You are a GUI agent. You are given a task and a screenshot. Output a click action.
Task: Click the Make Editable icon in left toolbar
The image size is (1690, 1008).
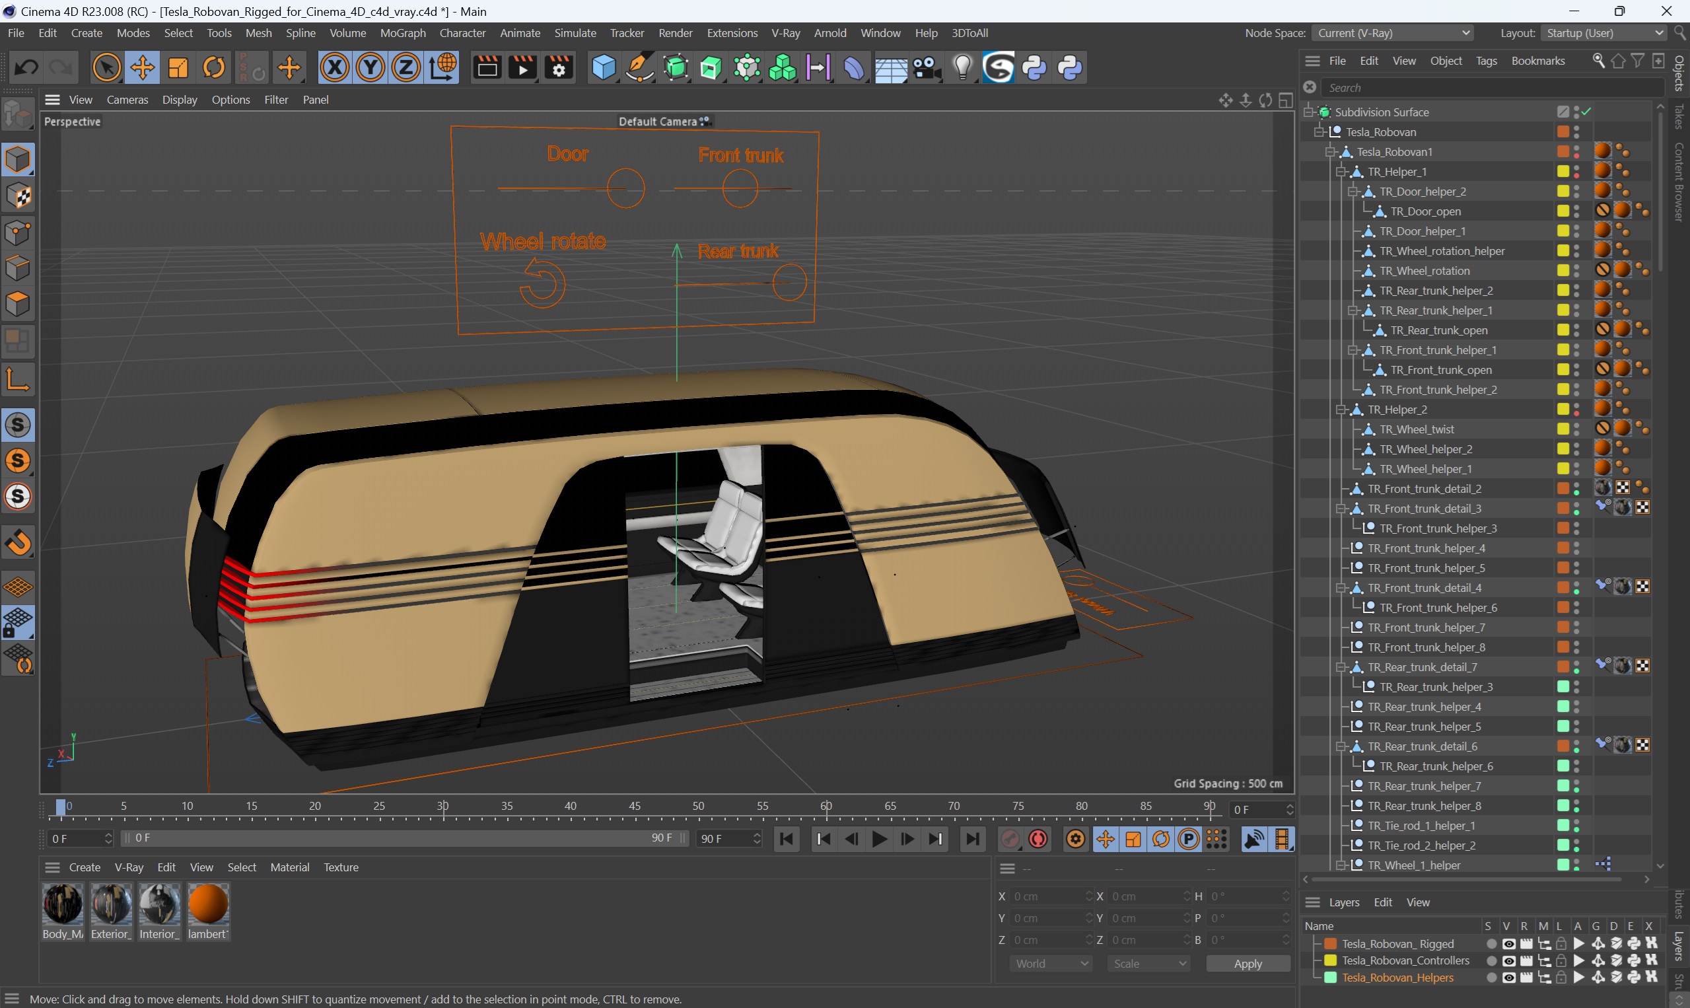coord(18,115)
